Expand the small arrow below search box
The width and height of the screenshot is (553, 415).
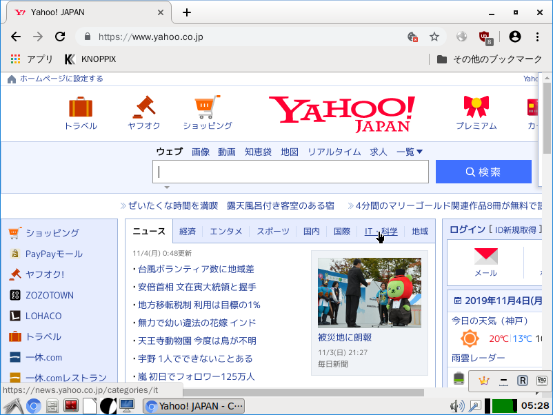point(167,188)
